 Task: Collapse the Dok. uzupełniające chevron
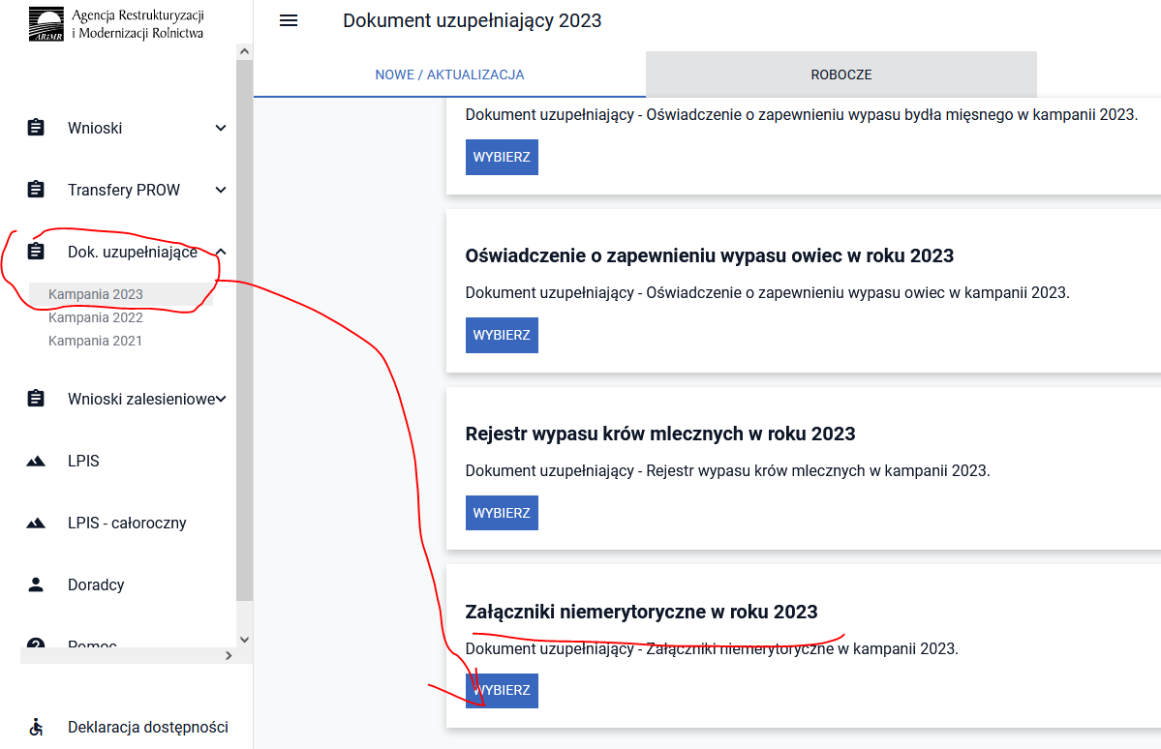click(x=221, y=253)
